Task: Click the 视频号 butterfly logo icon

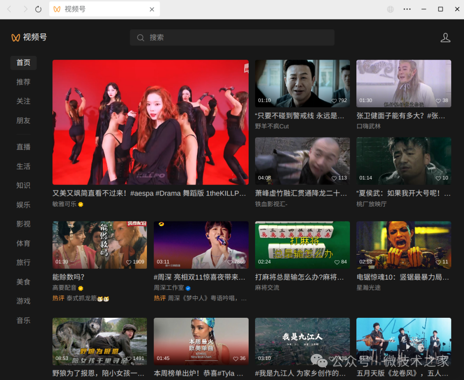Action: click(16, 38)
